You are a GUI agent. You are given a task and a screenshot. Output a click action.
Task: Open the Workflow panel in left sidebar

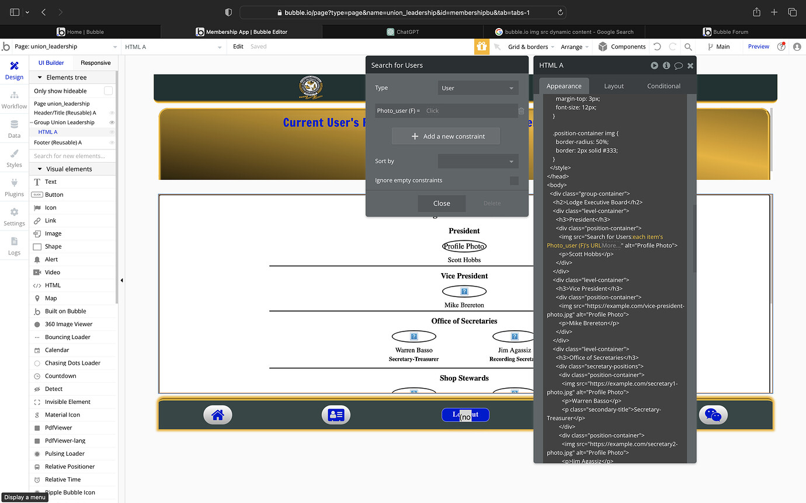pos(14,100)
